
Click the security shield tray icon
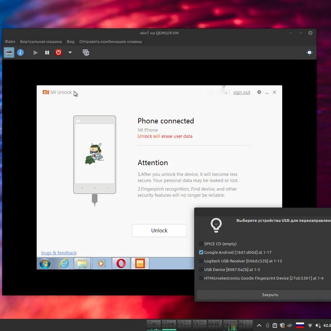click(x=282, y=325)
